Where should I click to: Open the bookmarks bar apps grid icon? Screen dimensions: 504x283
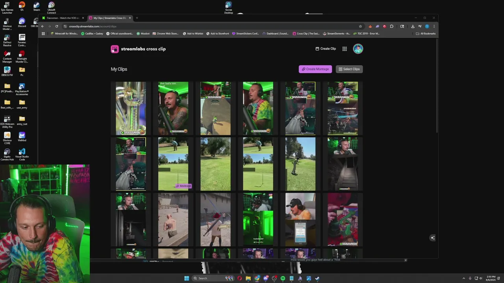tap(43, 33)
